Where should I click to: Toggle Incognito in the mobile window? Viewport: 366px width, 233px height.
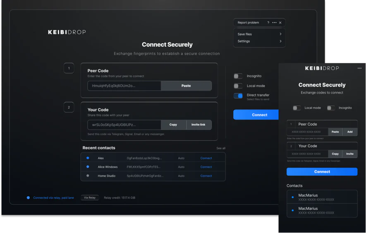click(331, 108)
